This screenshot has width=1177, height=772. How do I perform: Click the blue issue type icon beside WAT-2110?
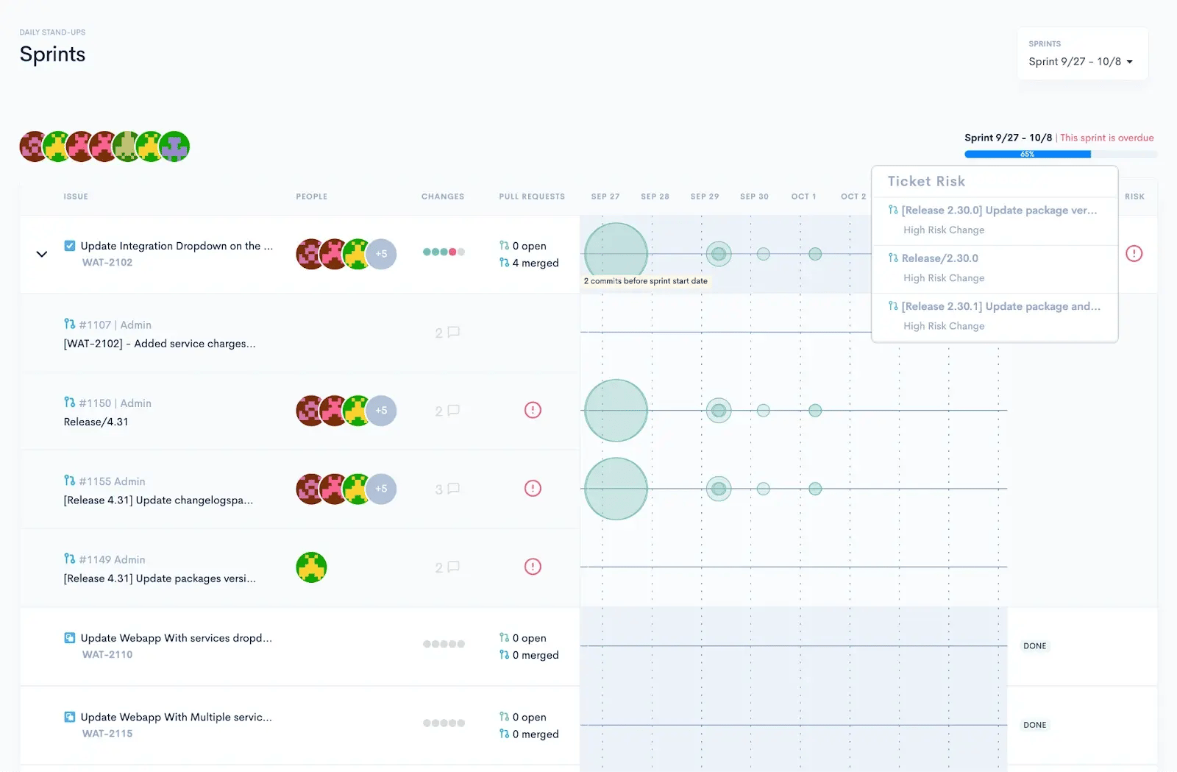click(69, 637)
